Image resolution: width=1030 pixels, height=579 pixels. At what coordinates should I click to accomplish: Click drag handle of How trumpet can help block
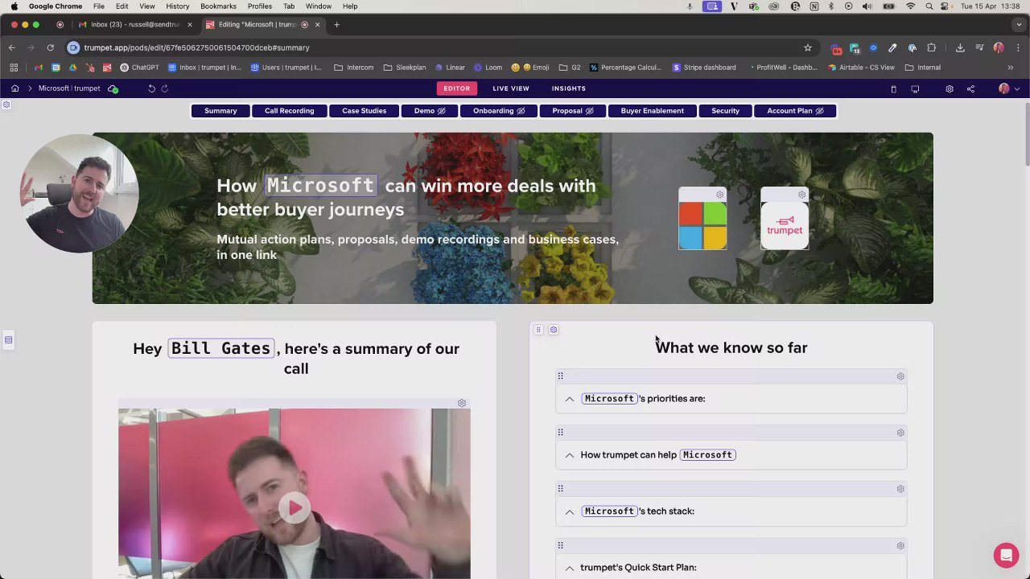click(x=561, y=432)
